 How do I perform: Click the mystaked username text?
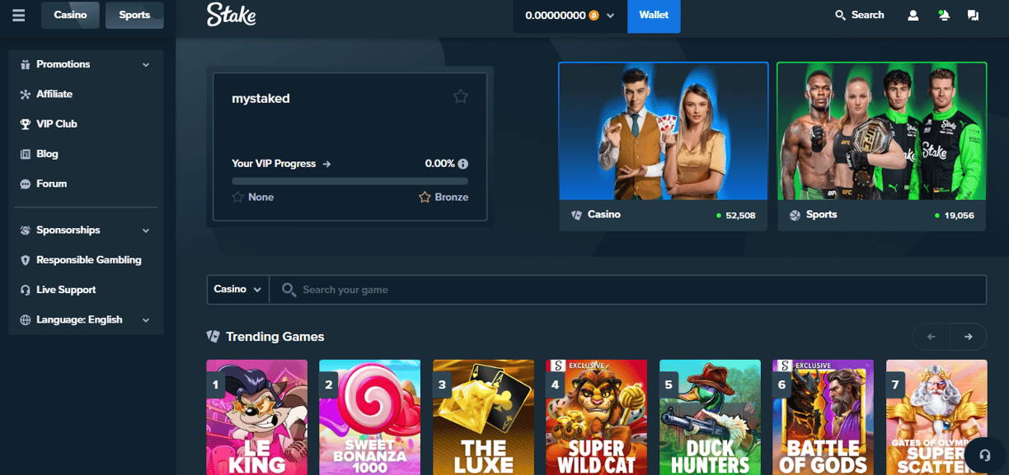260,98
